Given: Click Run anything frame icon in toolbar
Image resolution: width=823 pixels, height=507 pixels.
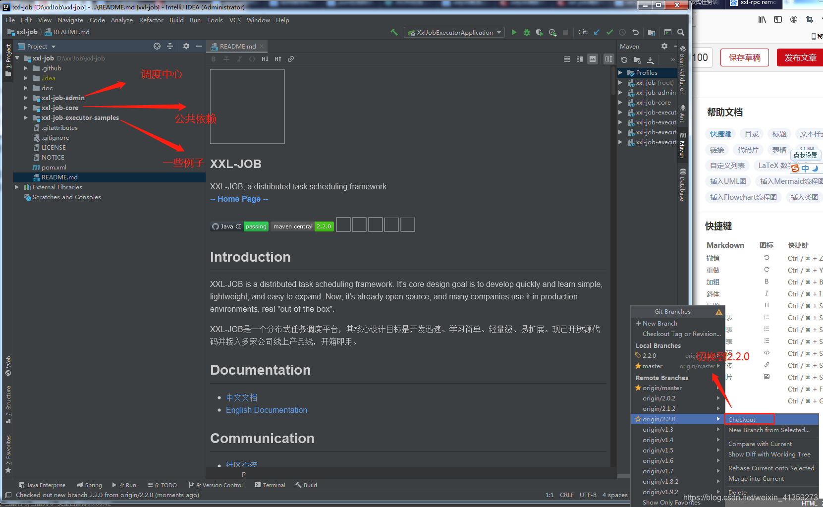Looking at the screenshot, I should pos(668,32).
